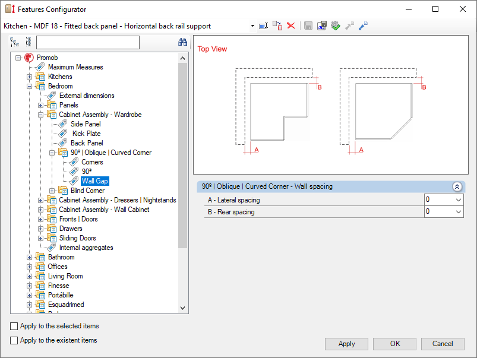Image resolution: width=477 pixels, height=358 pixels.
Task: Select the Kick Plate tree item
Action: coord(86,134)
